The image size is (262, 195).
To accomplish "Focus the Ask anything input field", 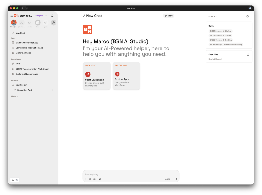I will pos(131,174).
